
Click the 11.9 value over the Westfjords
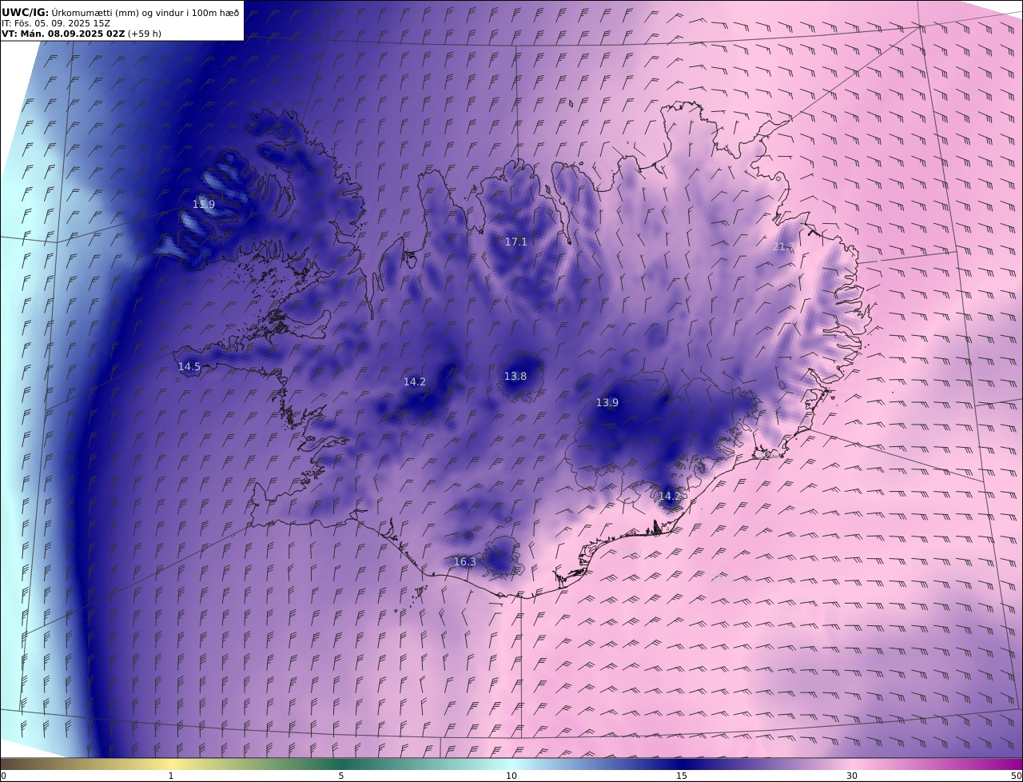(204, 204)
